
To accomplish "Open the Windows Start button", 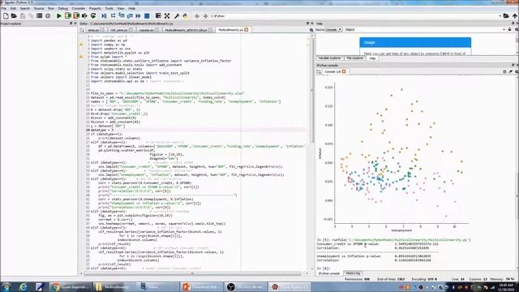I will 6,286.
